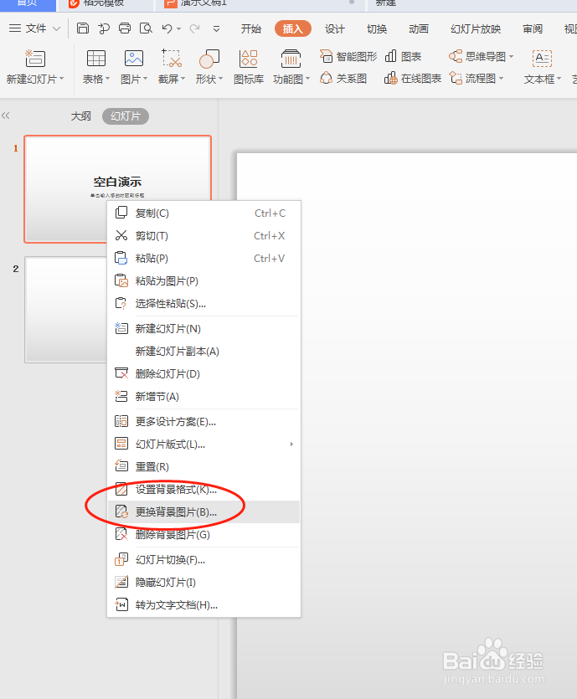
Task: Click the Save icon in quick toolbar
Action: pos(83,28)
